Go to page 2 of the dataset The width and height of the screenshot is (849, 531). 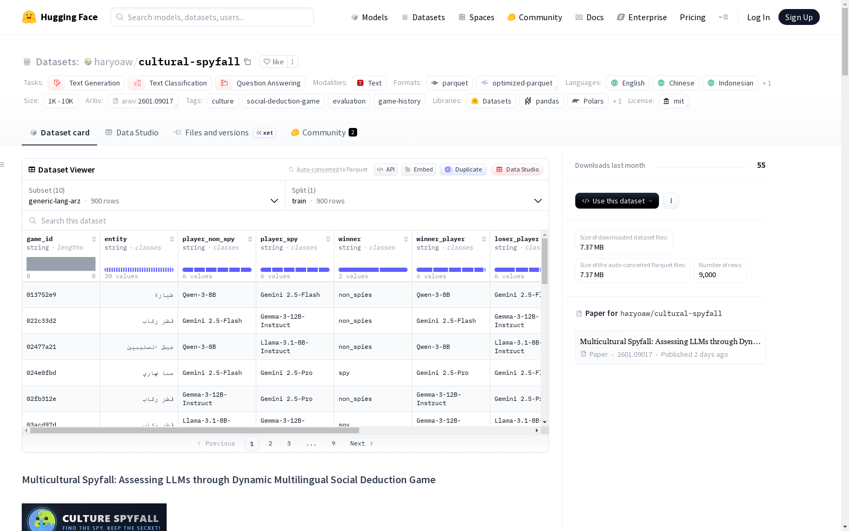270,443
